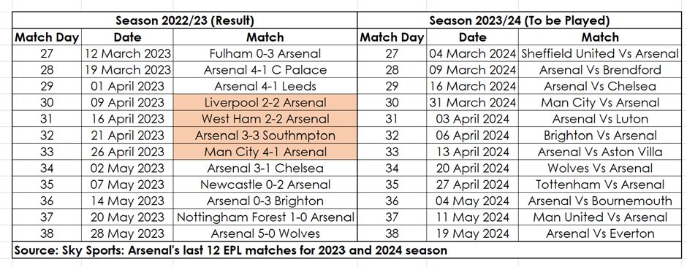Click the Man City Vs Arsenal fixture
687x267 pixels.
(600, 103)
